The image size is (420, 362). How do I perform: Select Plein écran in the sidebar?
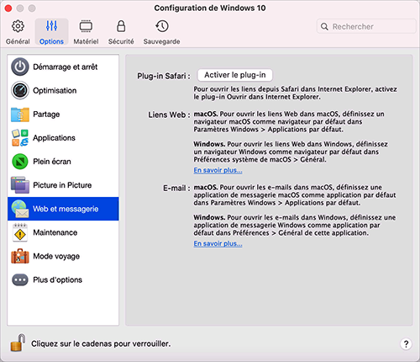coord(63,162)
